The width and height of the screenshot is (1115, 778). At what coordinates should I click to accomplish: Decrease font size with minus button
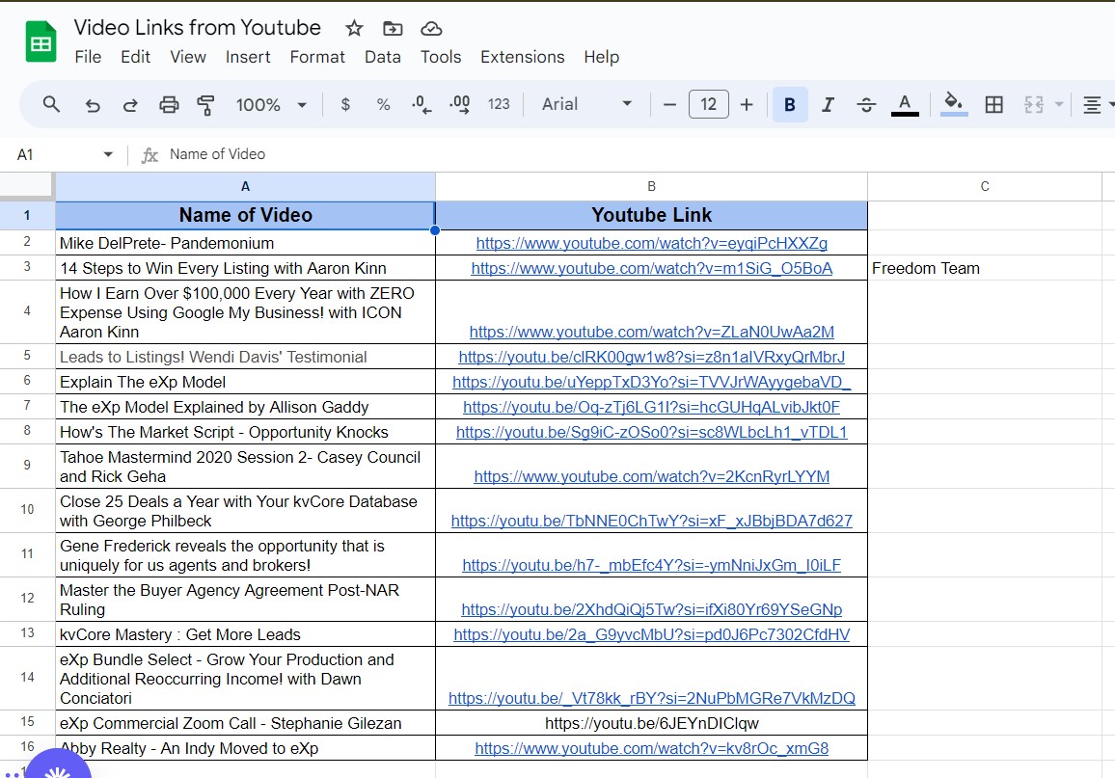tap(669, 105)
